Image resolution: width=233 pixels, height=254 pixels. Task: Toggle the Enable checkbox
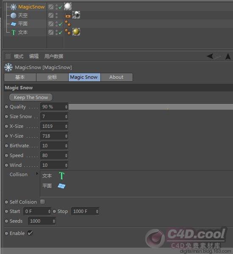coord(30,233)
